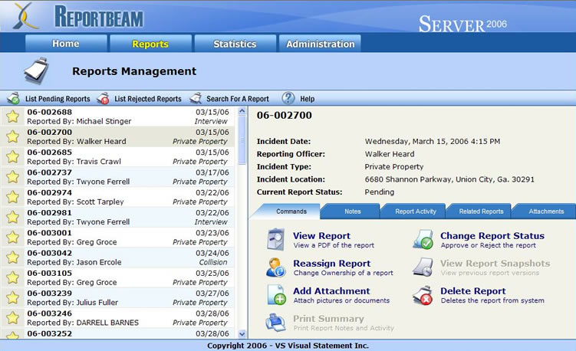This screenshot has width=576, height=351.
Task: Click the Search For A Report link
Action: (x=238, y=99)
